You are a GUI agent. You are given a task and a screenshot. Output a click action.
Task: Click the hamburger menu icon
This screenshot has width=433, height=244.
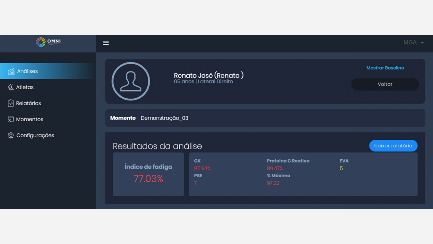click(106, 43)
